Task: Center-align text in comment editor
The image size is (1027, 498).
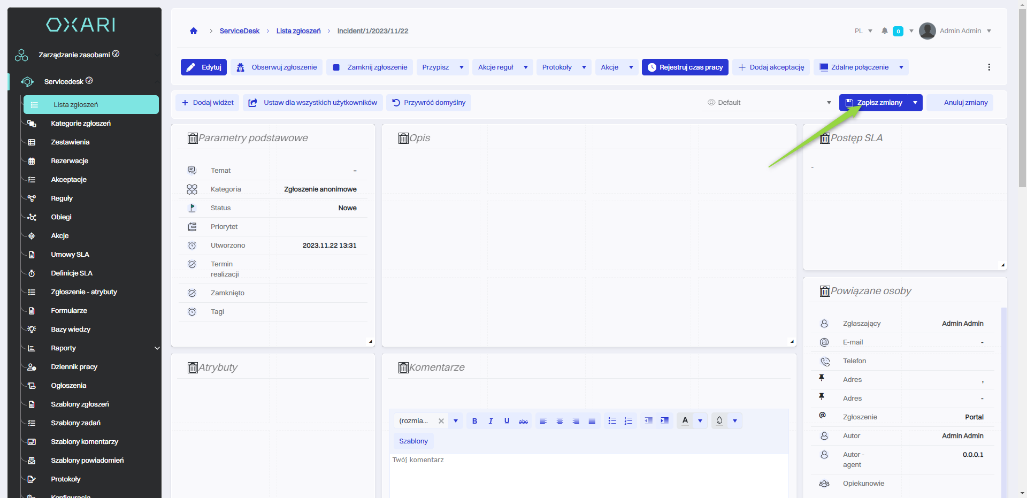Action: pyautogui.click(x=560, y=421)
